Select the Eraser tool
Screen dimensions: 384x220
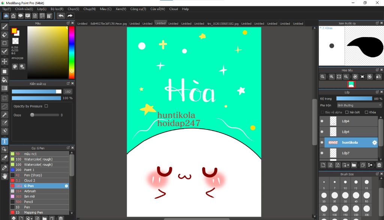coord(4,35)
